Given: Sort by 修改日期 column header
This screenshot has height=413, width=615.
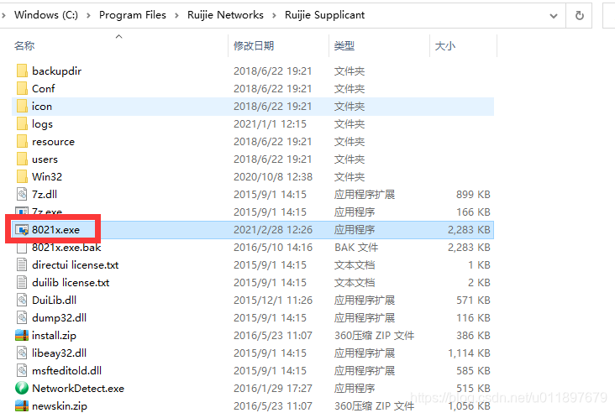Looking at the screenshot, I should coord(254,46).
